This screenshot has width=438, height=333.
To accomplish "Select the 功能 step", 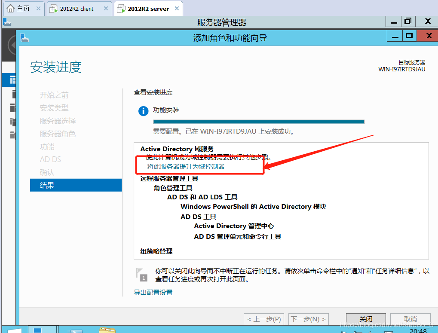I will click(x=47, y=147).
